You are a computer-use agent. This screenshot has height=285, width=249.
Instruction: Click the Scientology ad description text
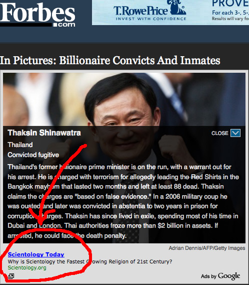point(90,261)
